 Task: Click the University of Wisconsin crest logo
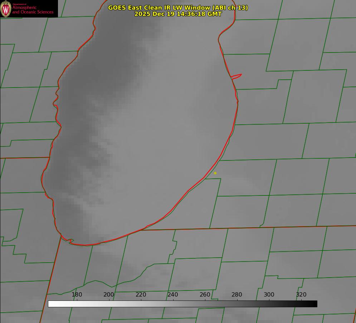[6, 9]
